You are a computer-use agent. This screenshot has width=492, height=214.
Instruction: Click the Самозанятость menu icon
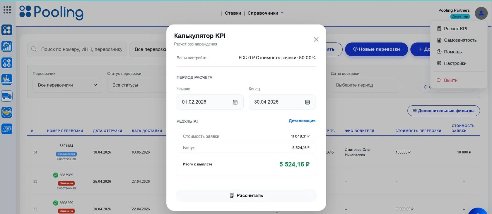click(439, 40)
